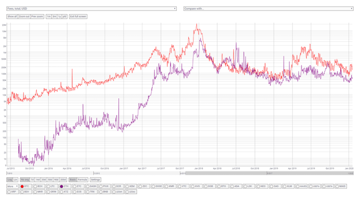Viewport: 360px width, 203px height.
Task: Enable the WAVES series
Action: (x=301, y=186)
